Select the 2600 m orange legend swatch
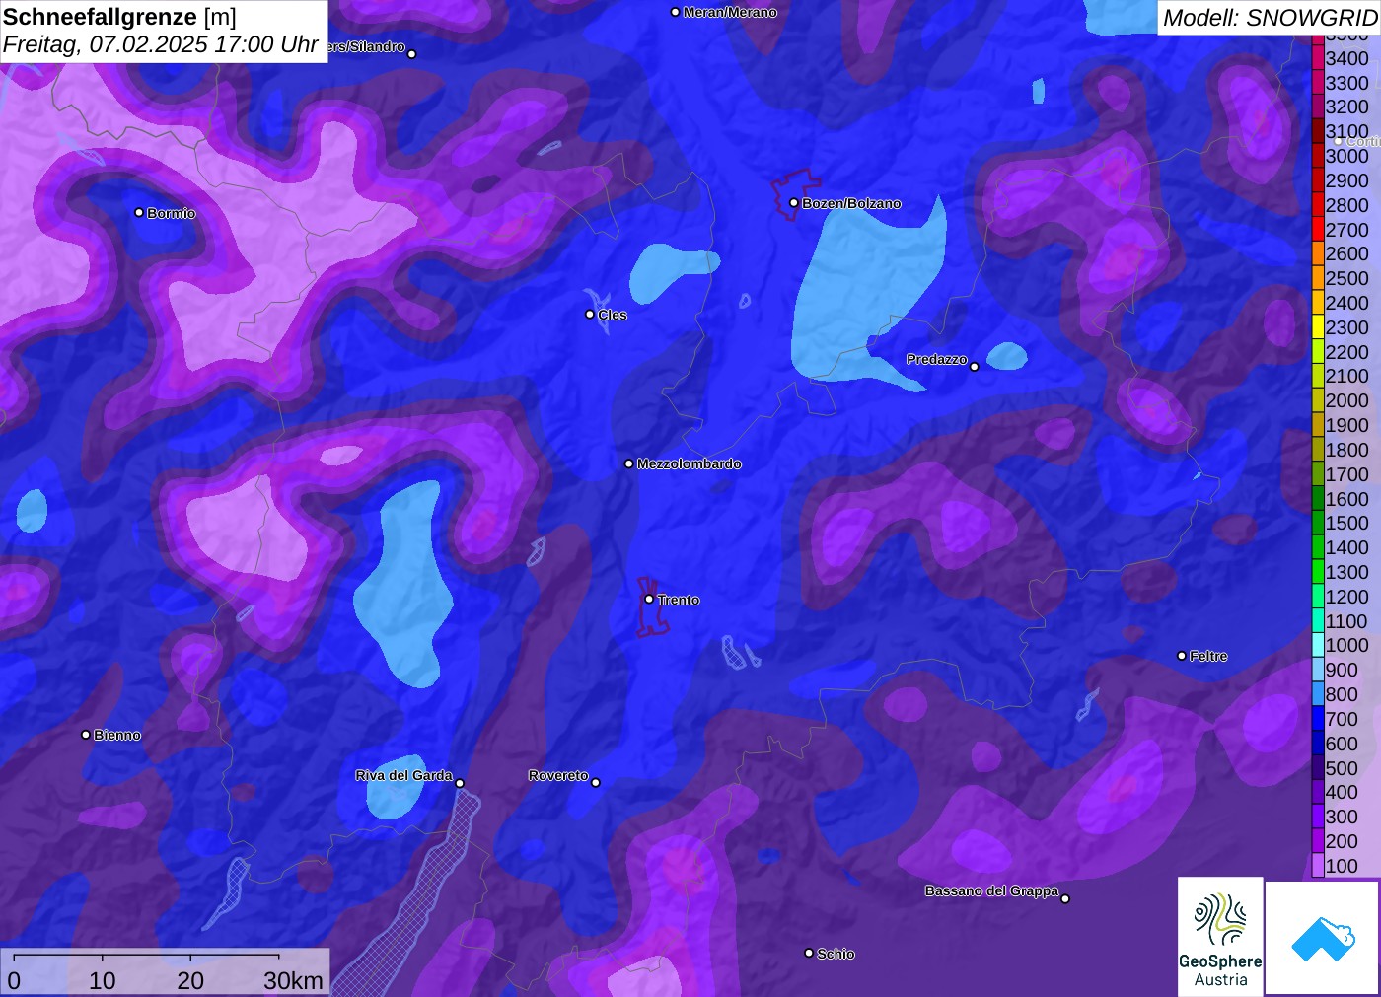This screenshot has width=1381, height=997. (1318, 253)
